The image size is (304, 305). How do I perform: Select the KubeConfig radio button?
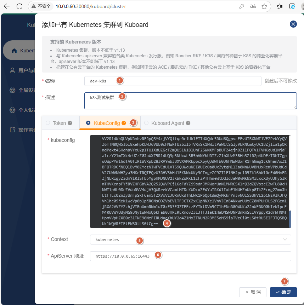click(88, 123)
